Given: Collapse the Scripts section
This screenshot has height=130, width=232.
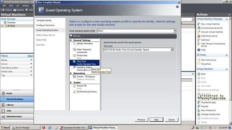Looking at the screenshot, I should [x=71, y=83].
